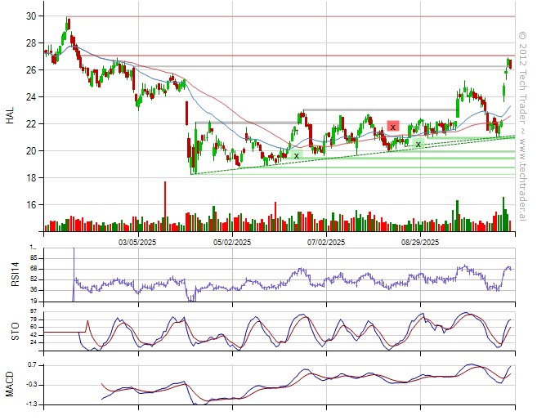The image size is (537, 420).
Task: Click the leftmost green x marker
Action: [296, 154]
